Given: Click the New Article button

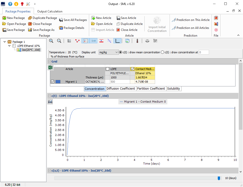Looking at the screenshot, I should click(101, 18).
